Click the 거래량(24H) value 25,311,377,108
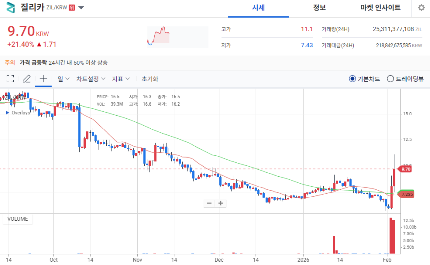 coord(393,29)
